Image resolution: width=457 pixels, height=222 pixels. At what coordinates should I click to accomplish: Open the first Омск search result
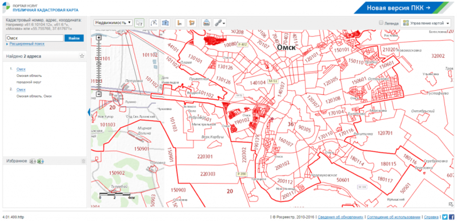pyautogui.click(x=21, y=69)
